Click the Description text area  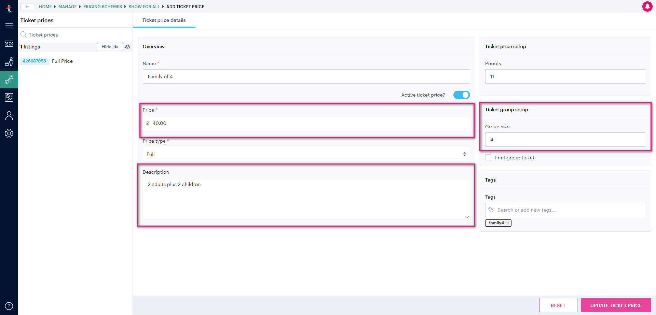[306, 198]
